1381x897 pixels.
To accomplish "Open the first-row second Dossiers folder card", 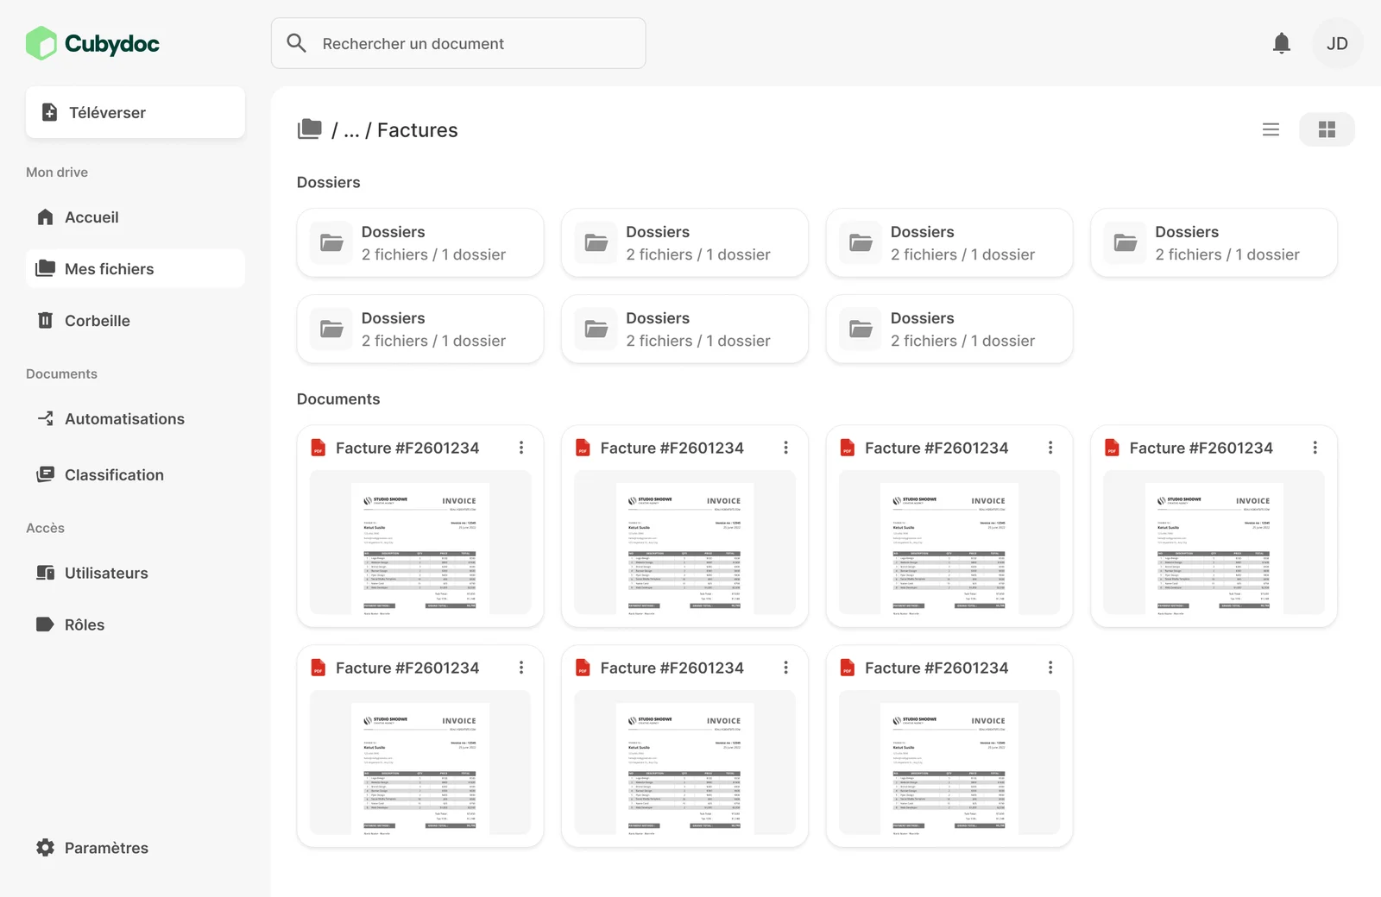I will (x=685, y=243).
